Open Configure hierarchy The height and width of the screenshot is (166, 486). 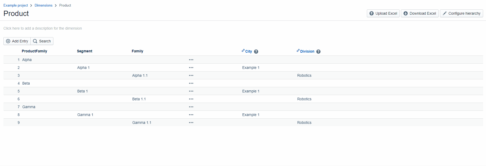coord(461,13)
